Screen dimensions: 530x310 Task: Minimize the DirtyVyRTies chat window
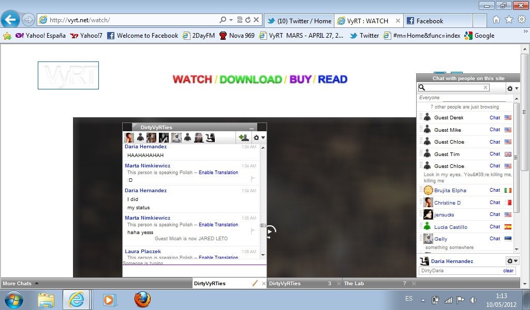[x=252, y=128]
